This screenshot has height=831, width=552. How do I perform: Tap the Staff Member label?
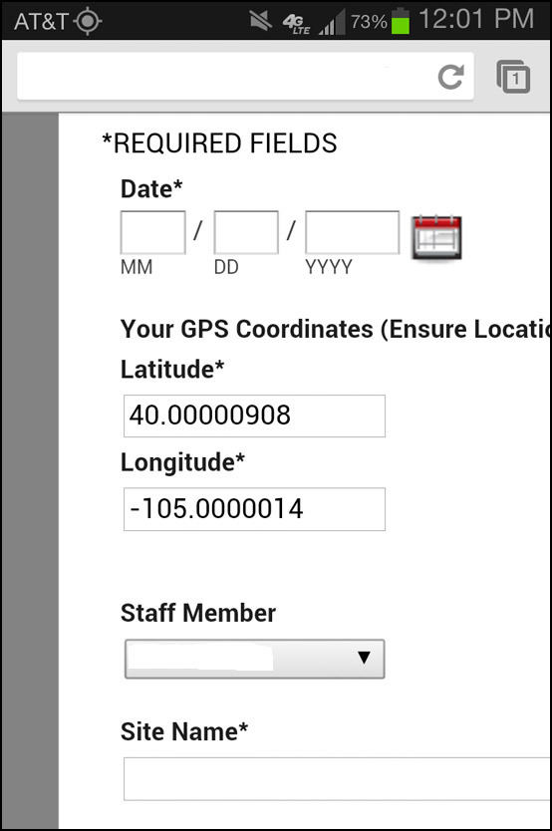tap(198, 613)
